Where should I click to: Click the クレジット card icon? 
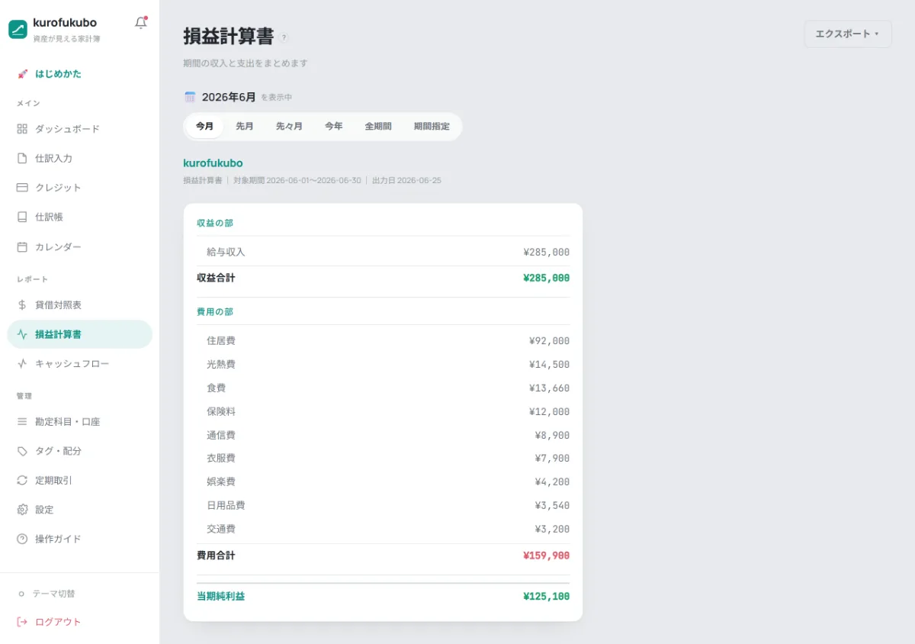[22, 188]
